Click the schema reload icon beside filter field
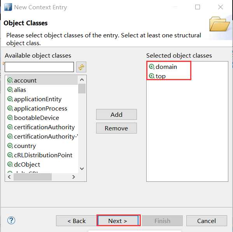 (x=81, y=67)
